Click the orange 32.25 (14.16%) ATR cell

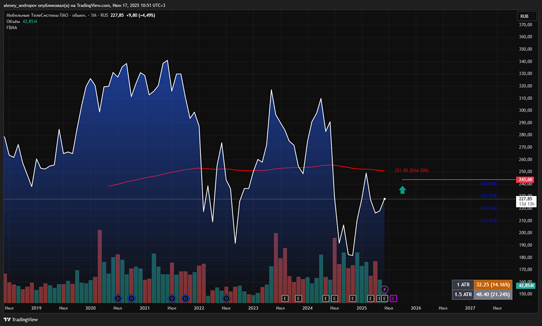493,284
